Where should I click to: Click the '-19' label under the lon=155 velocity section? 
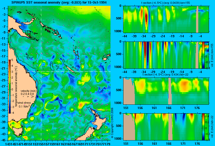click(x=172, y=72)
